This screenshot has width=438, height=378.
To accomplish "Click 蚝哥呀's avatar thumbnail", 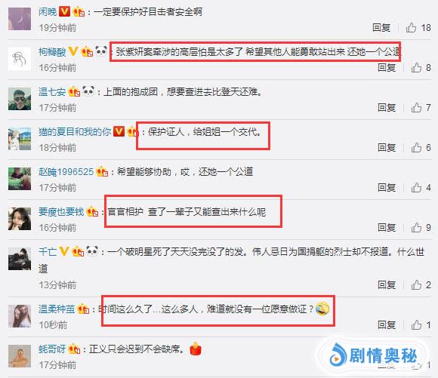I will click(x=20, y=356).
